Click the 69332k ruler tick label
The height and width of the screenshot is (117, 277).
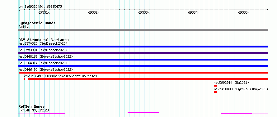pyautogui.click(x=94, y=12)
